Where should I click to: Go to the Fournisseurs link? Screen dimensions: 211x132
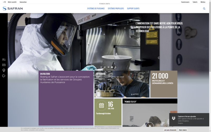[x=185, y=2]
